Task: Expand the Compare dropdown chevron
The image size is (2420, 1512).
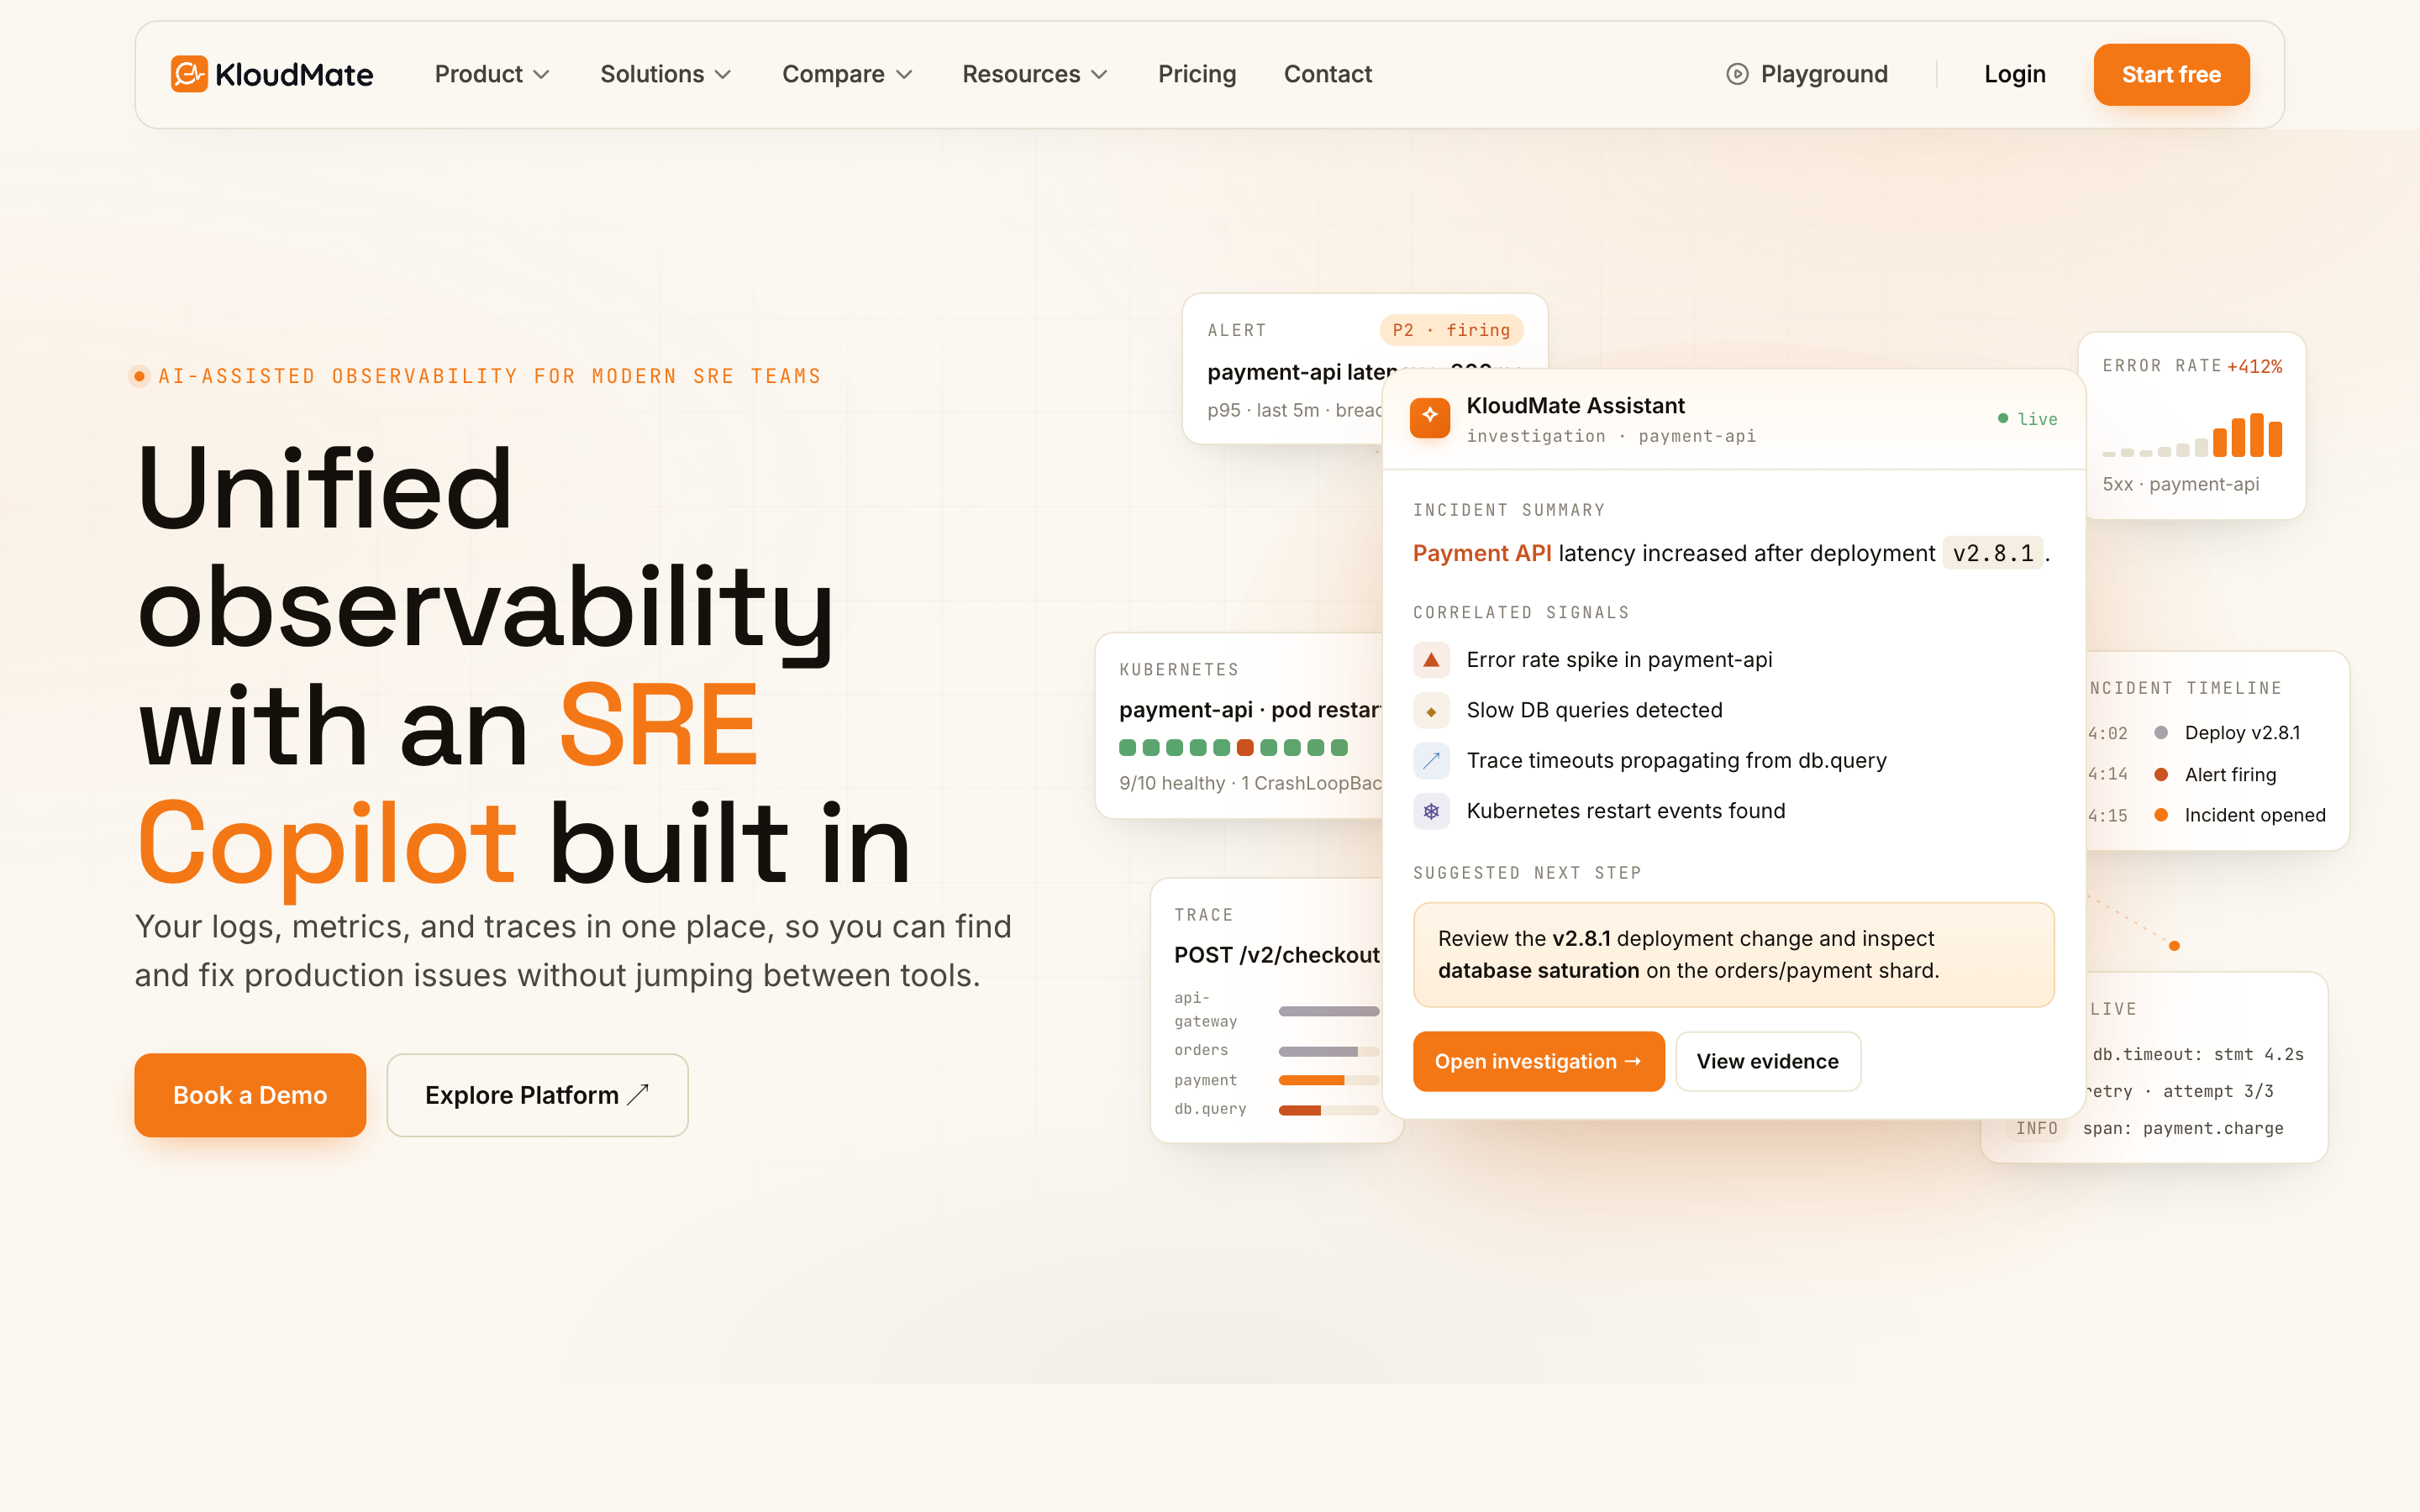Action: [904, 75]
